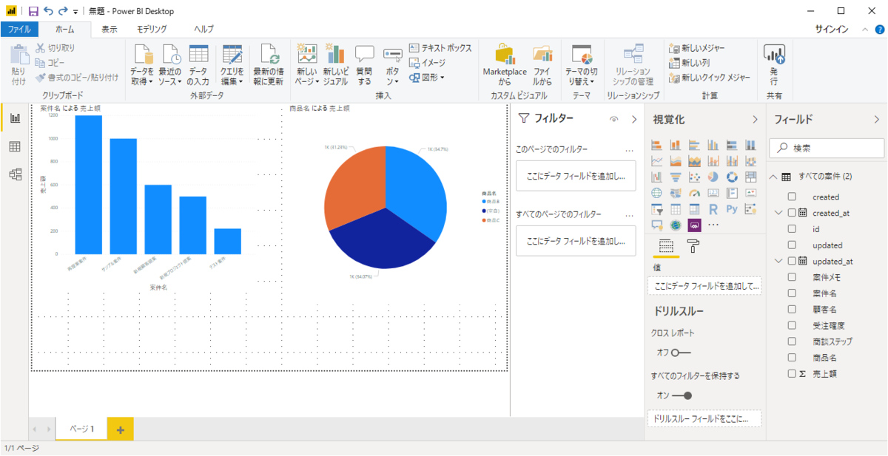888x456 pixels.
Task: Open the Q&A visual icon
Action: pyautogui.click(x=657, y=225)
